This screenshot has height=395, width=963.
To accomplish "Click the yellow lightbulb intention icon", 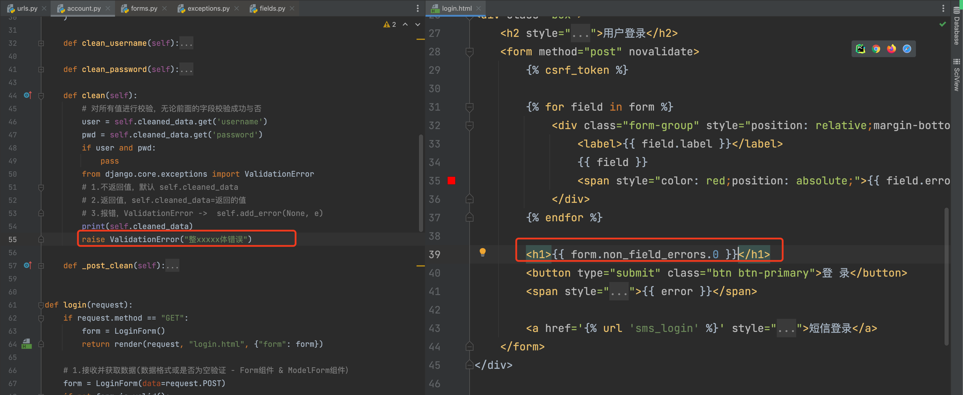I will (482, 252).
